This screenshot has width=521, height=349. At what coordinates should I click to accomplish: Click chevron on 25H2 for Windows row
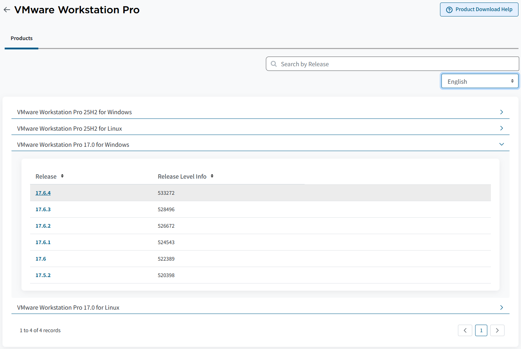pos(502,112)
